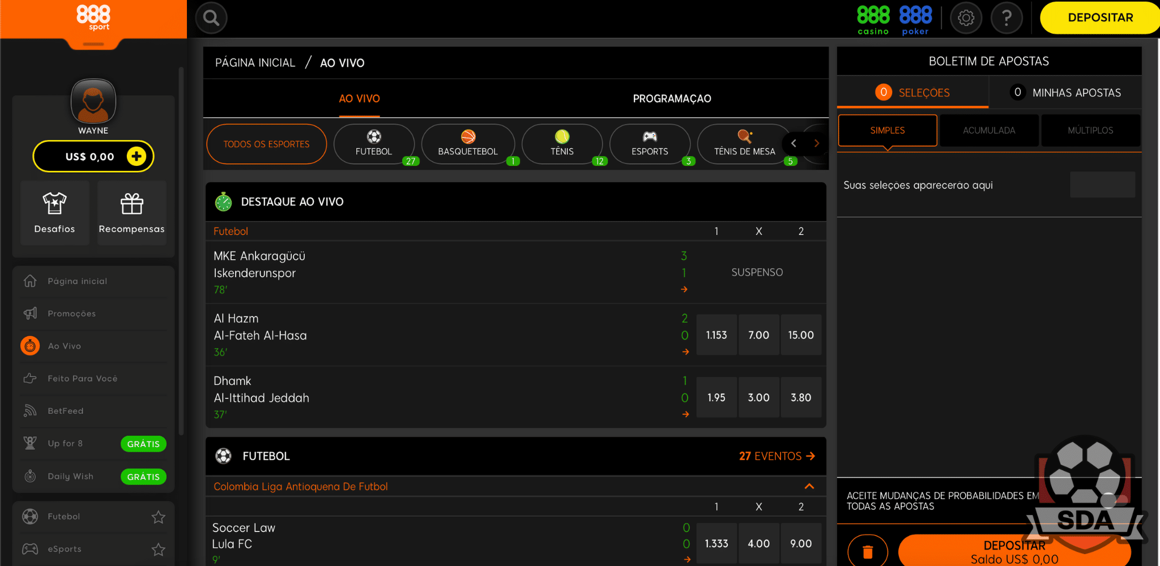
Task: Select Al-Fateh odds 15.00
Action: tap(801, 335)
